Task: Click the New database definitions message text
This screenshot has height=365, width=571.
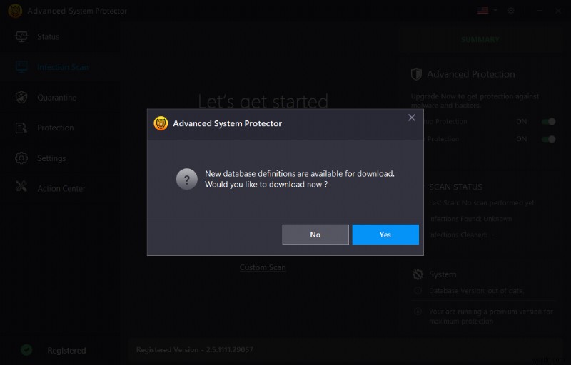Action: point(300,179)
